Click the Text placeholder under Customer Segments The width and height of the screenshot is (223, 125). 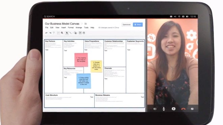129,50
